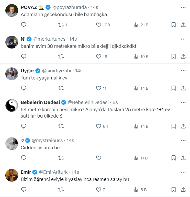Reply to POVAZ's tweet
Screen dimensions: 190x197
tap(24, 25)
